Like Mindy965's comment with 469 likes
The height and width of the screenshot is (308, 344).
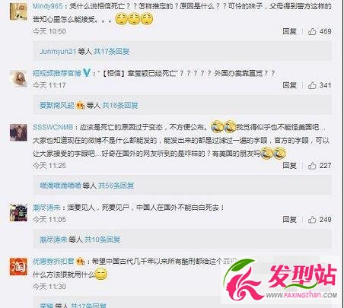tap(312, 31)
